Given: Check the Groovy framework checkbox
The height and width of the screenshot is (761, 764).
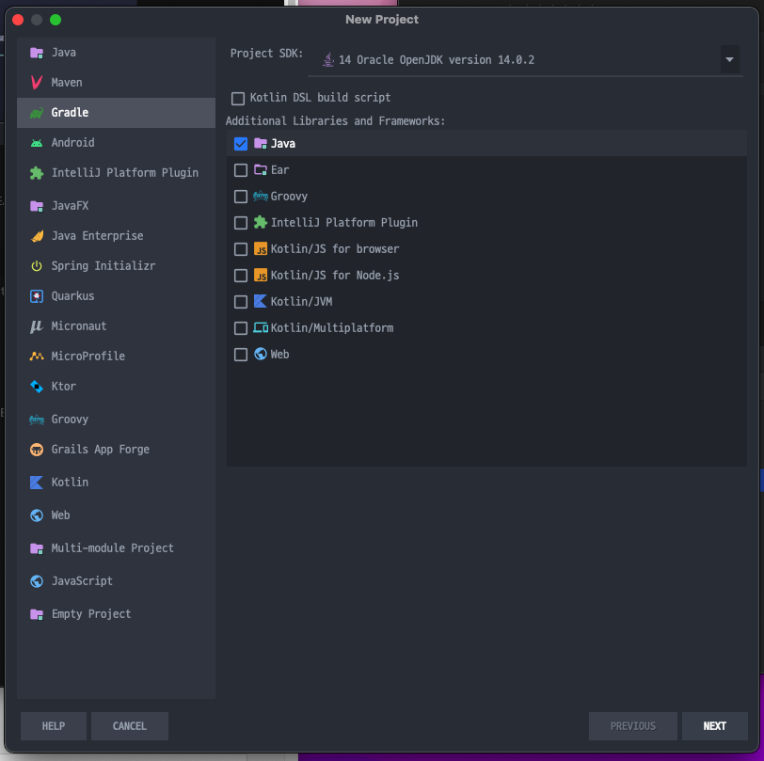Looking at the screenshot, I should coord(241,197).
